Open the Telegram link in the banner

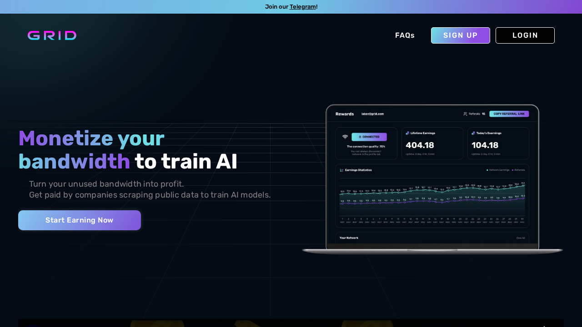coord(303,6)
